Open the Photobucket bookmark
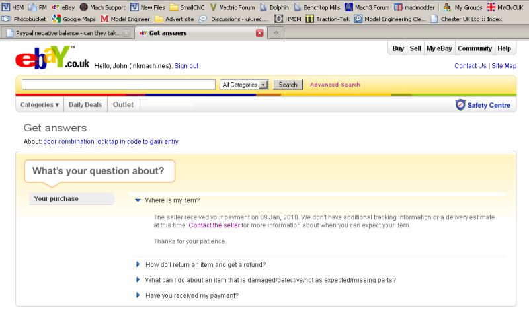The height and width of the screenshot is (333, 529). [24, 19]
